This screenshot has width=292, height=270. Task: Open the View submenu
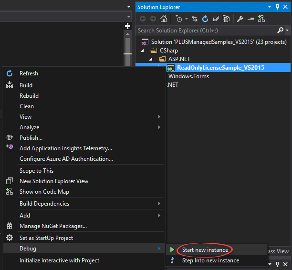click(84, 117)
